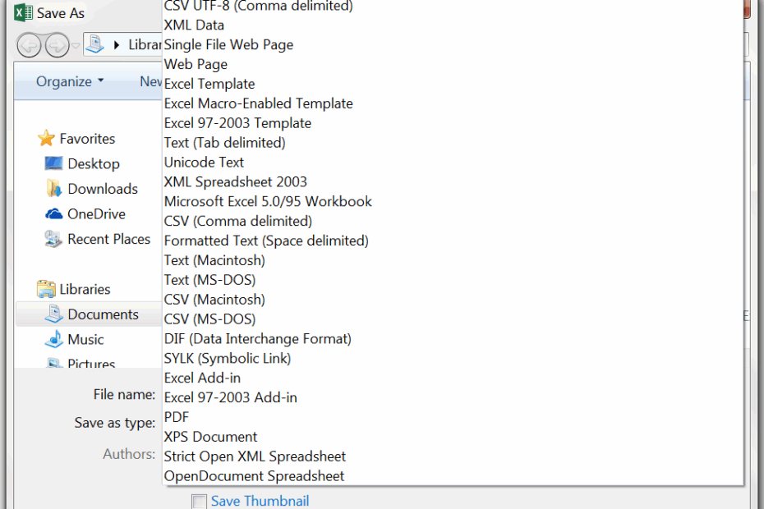
Task: Select Favorites in the navigation pane
Action: pyautogui.click(x=87, y=139)
